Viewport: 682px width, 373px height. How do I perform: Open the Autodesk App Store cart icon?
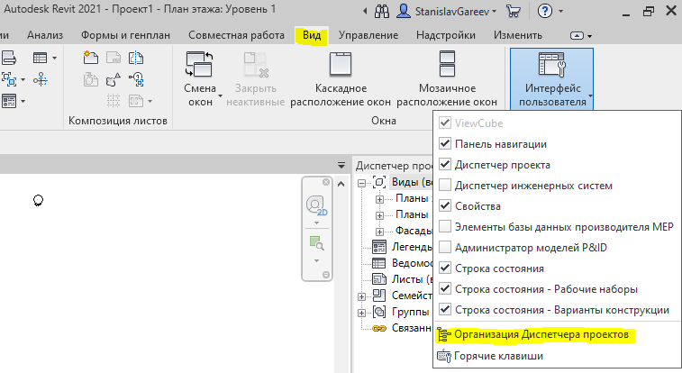514,12
